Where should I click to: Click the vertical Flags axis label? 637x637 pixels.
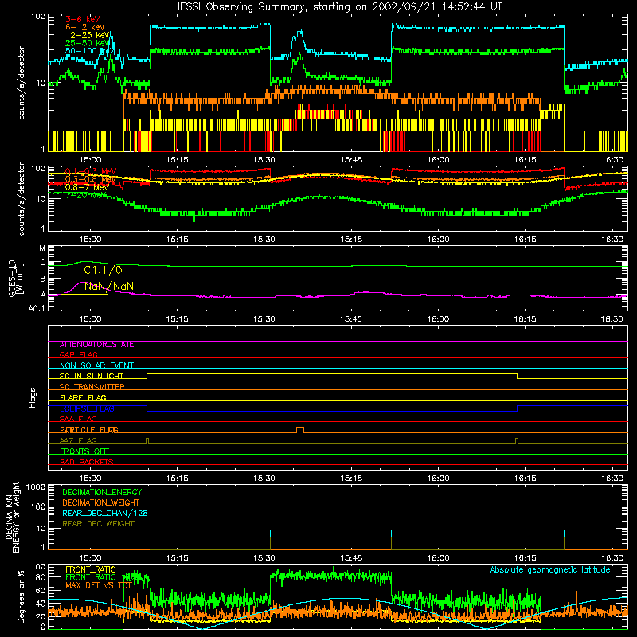(32, 397)
